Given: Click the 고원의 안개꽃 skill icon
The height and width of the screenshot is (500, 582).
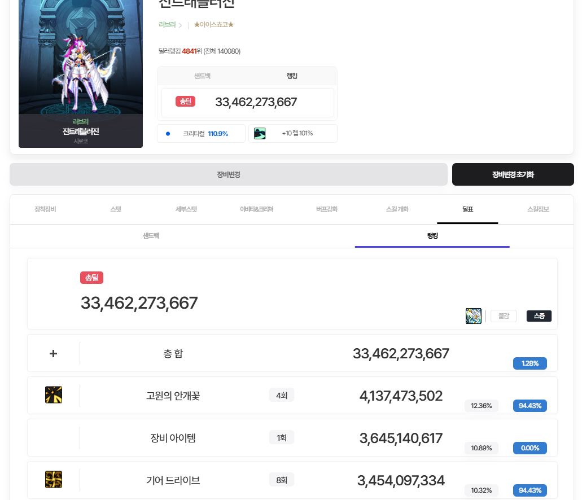Looking at the screenshot, I should pyautogui.click(x=54, y=395).
